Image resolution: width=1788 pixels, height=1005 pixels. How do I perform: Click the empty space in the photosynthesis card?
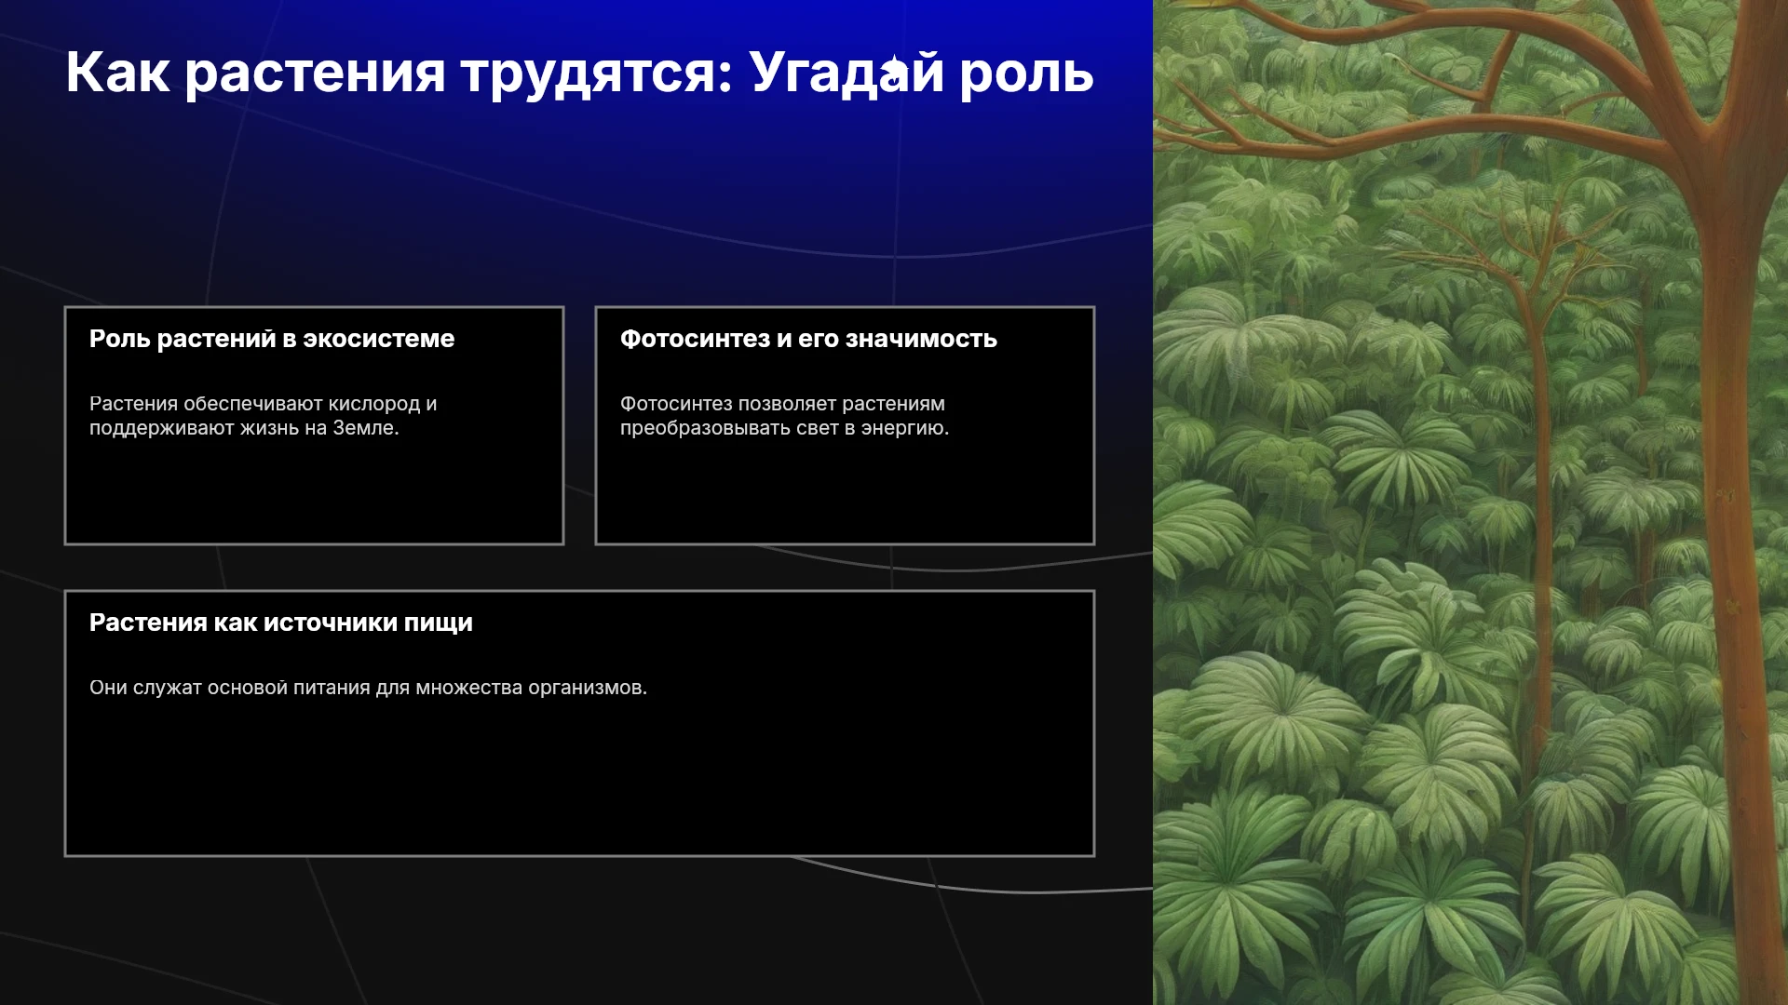pos(845,493)
